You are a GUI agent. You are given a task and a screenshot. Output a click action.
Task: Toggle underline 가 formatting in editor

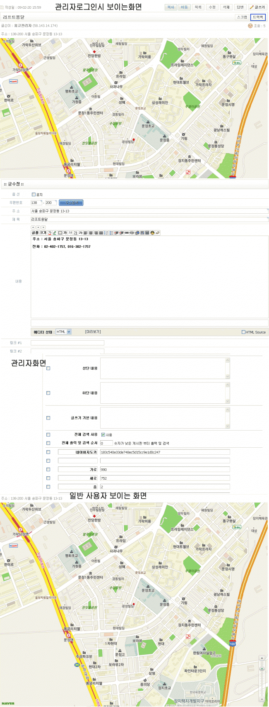(75, 233)
